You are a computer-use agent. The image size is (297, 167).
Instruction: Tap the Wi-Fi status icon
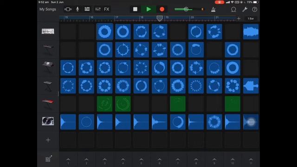[232, 2]
